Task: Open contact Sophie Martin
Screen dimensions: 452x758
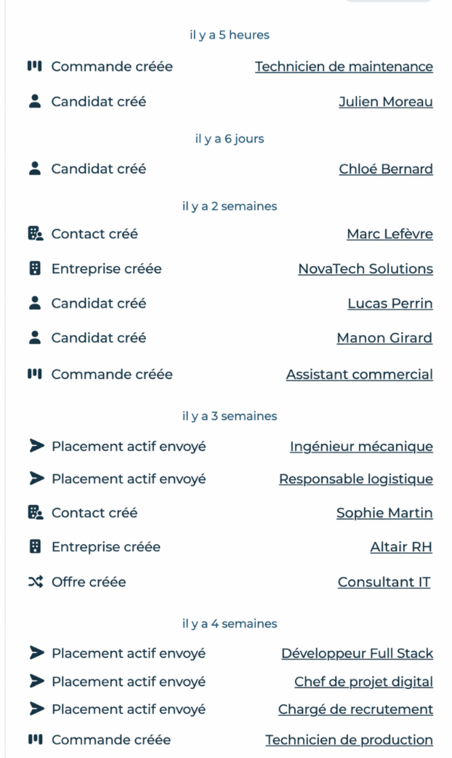Action: 384,513
